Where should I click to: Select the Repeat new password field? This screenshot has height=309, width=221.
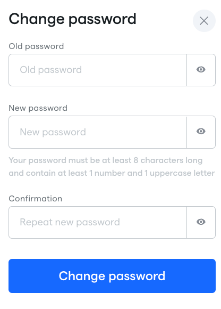(x=98, y=222)
